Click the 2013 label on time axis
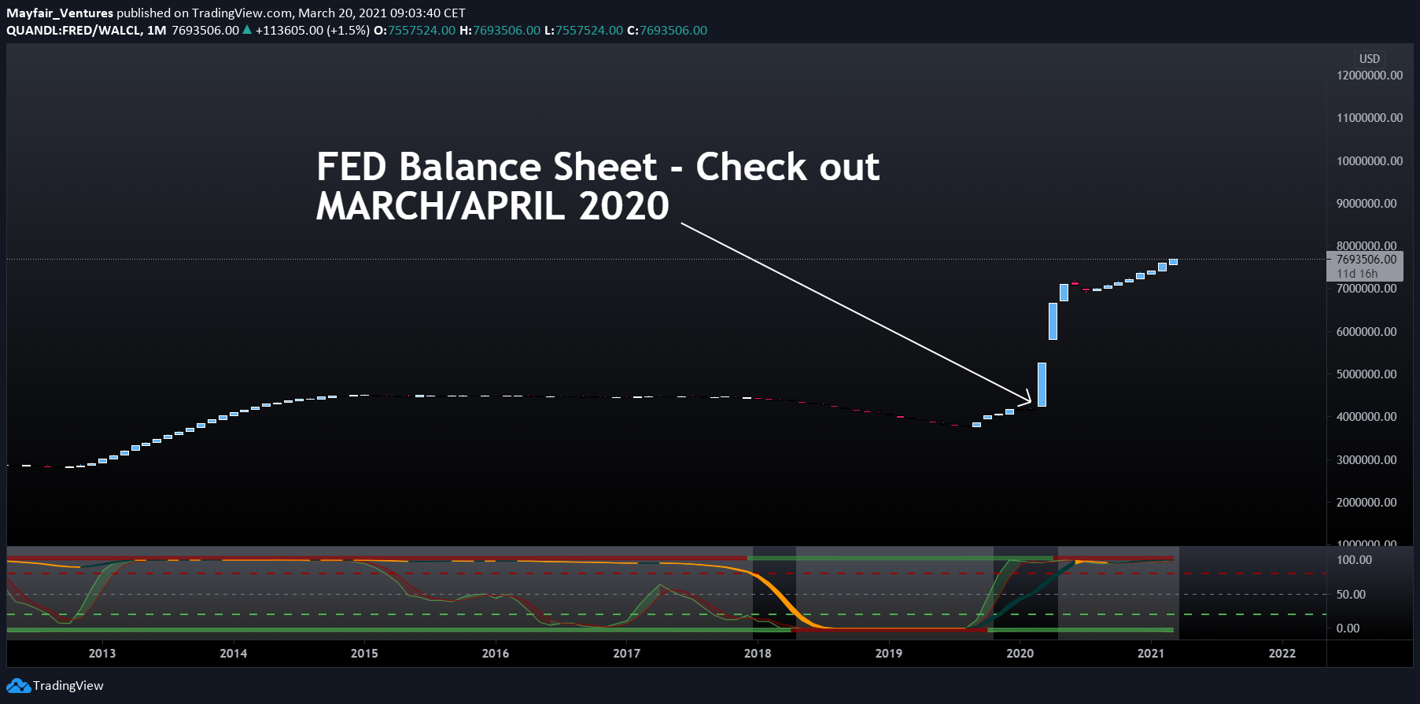 point(102,654)
